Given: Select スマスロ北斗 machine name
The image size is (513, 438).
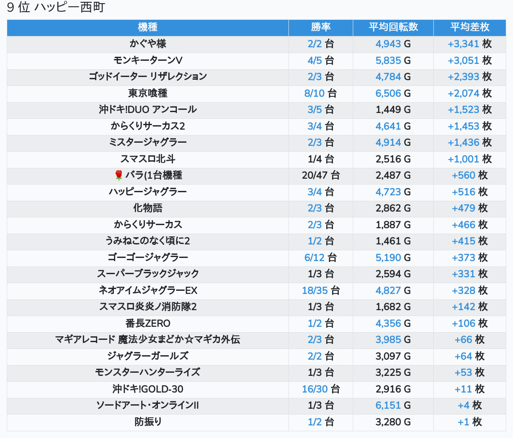Looking at the screenshot, I should point(148,159).
